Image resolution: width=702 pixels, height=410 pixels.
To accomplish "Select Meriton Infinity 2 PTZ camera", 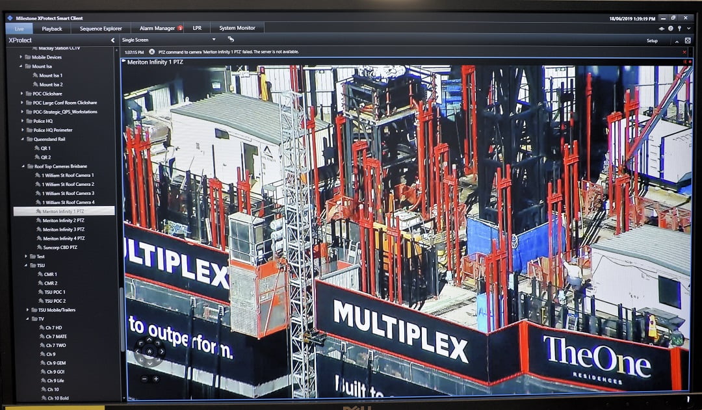I will [x=63, y=220].
